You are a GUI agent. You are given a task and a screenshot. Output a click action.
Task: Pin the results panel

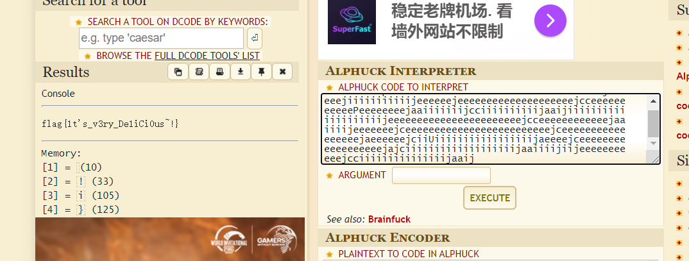pos(262,72)
